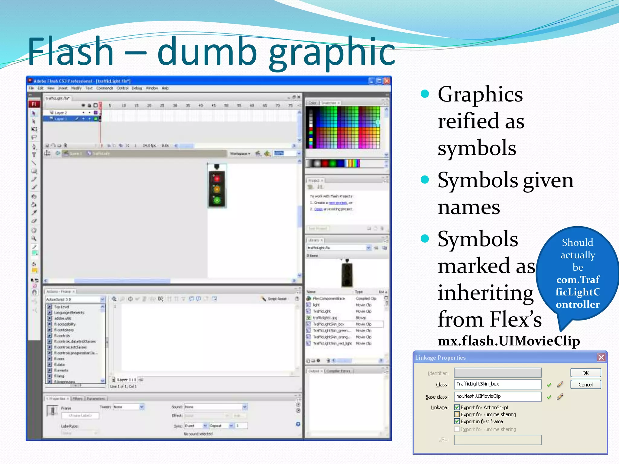The image size is (619, 464).
Task: Toggle Export for ActionScript checkbox
Action: 457,407
